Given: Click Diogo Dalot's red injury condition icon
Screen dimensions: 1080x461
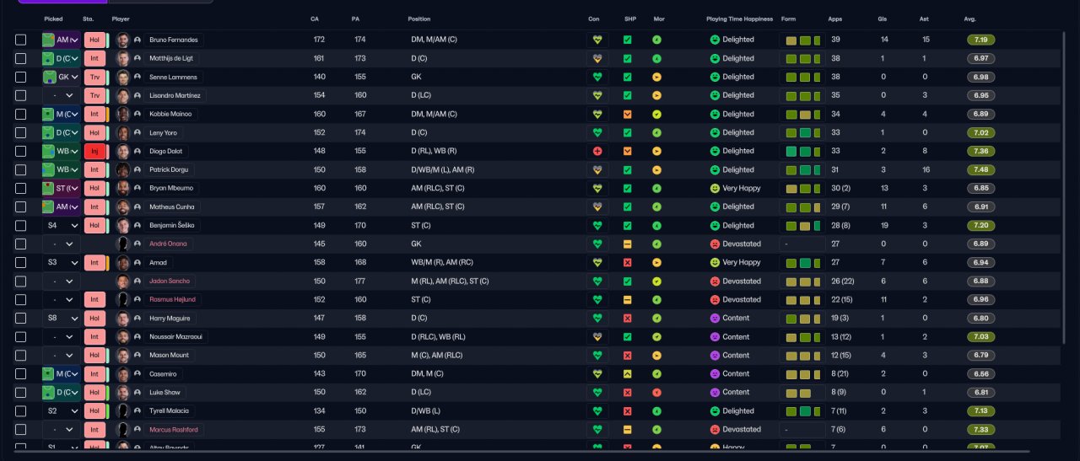Looking at the screenshot, I should (x=597, y=151).
